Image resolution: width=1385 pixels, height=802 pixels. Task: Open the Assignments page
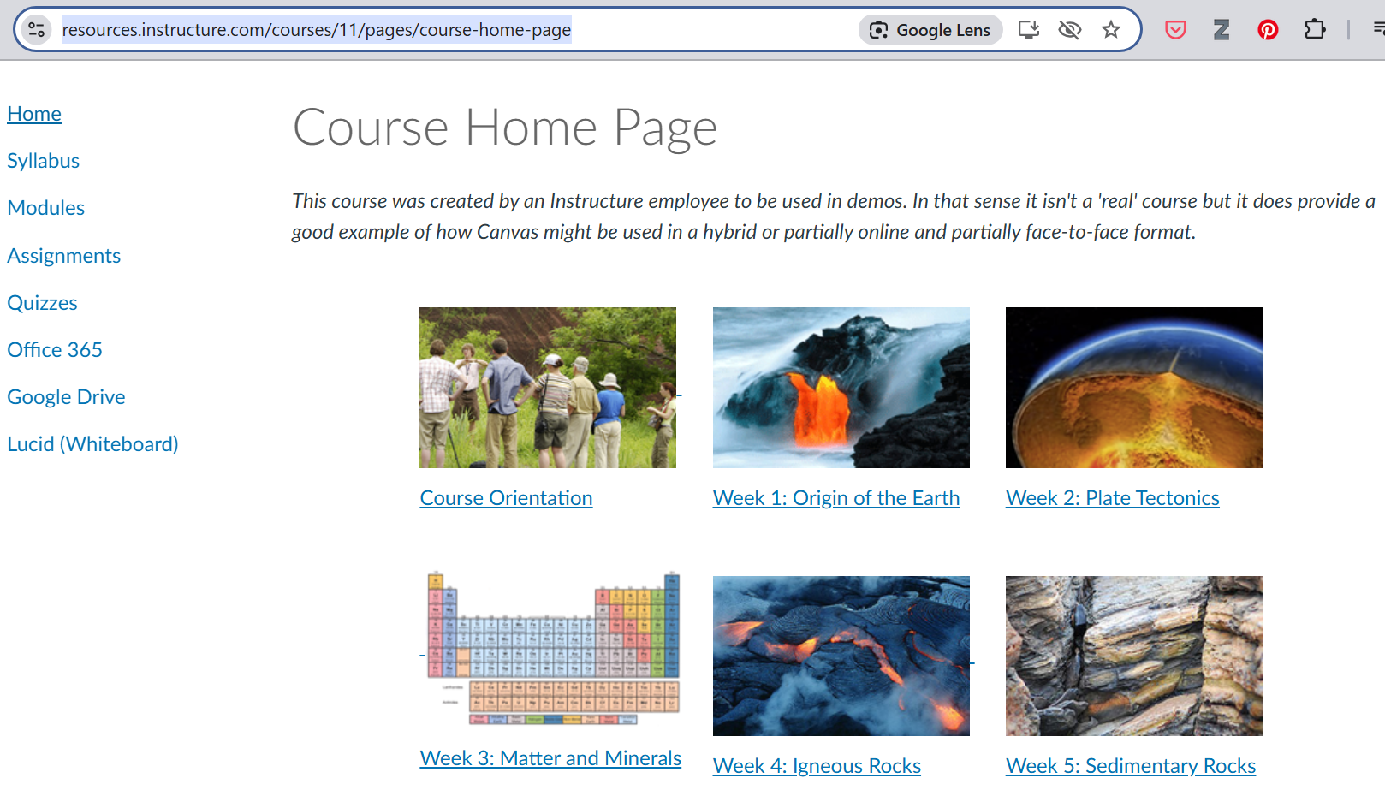click(63, 255)
